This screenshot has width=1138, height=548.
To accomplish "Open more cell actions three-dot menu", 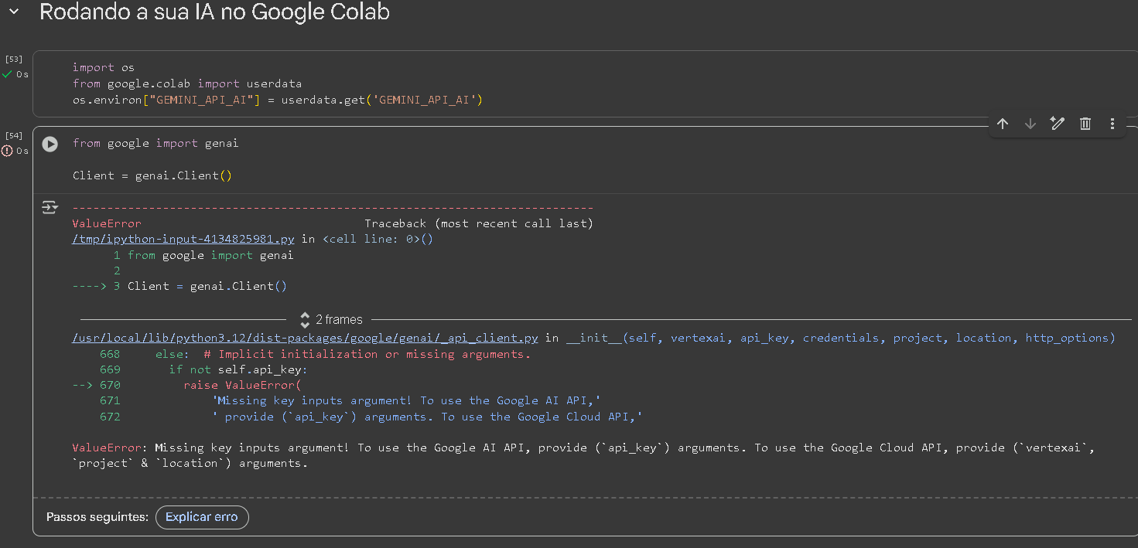I will pyautogui.click(x=1112, y=124).
